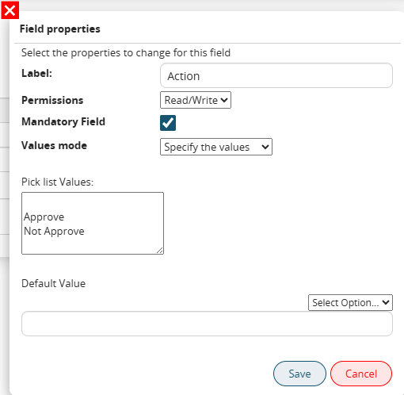Open the Permissions Read/Write dropdown
The height and width of the screenshot is (395, 404).
pos(196,100)
